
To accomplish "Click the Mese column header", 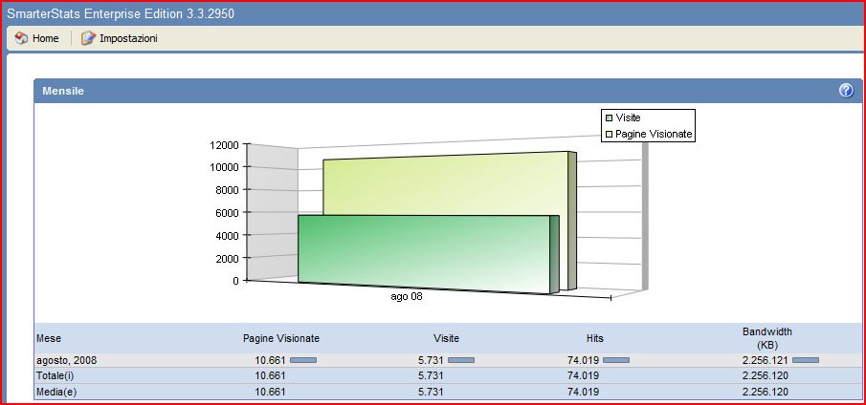I will click(49, 338).
